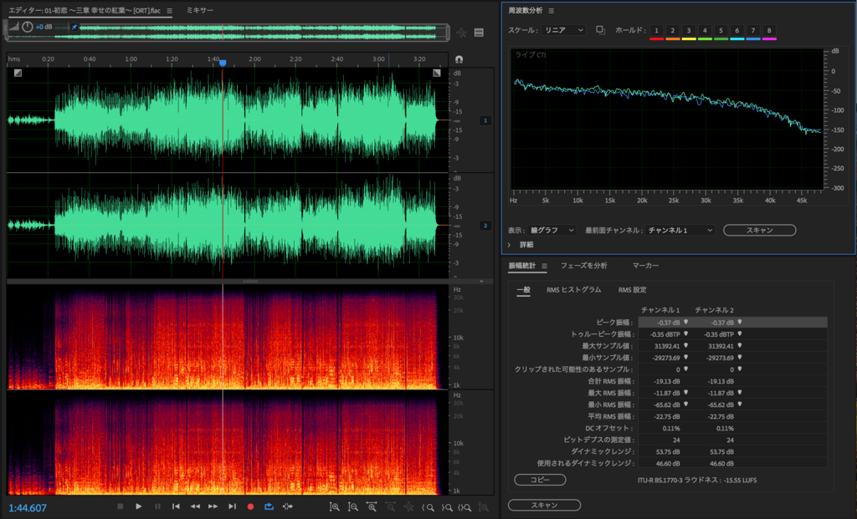Viewport: 857px width, 519px height.
Task: Start playback with the Play button
Action: coord(139,506)
